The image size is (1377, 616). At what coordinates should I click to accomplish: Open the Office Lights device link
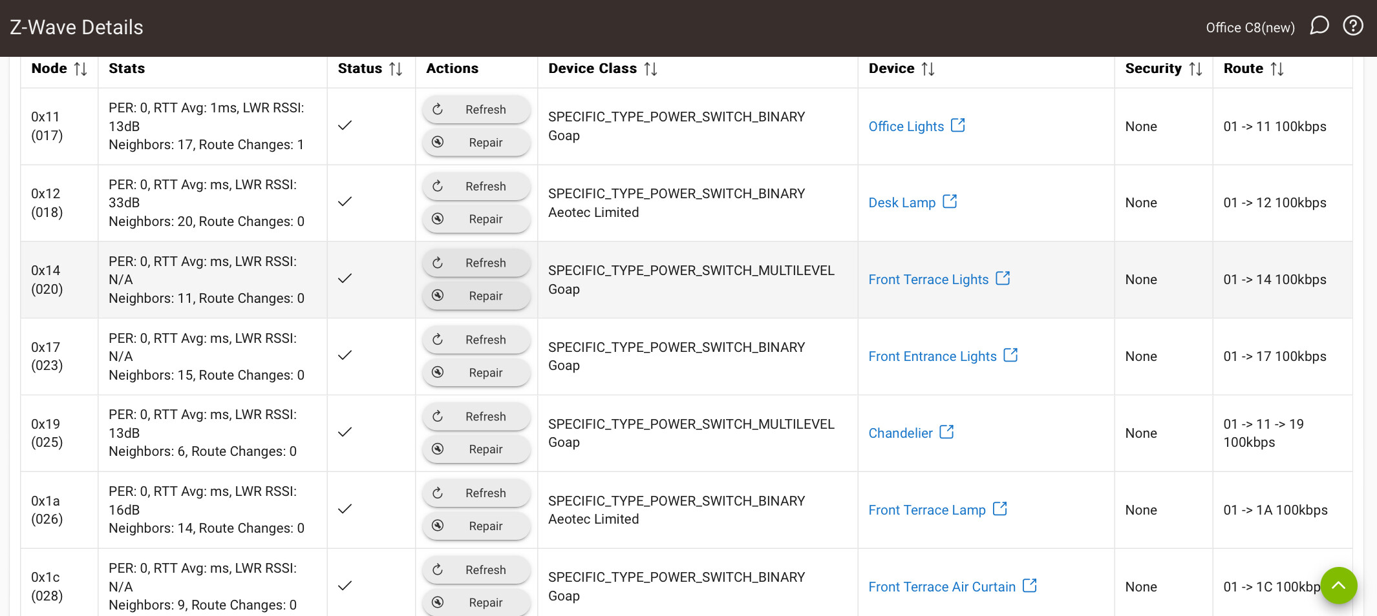906,127
